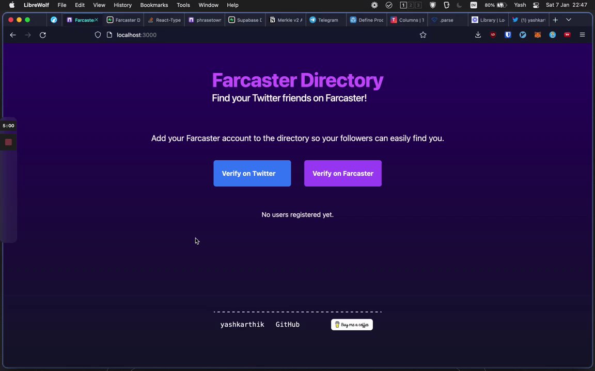Image resolution: width=595 pixels, height=371 pixels.
Task: Switch to the React-Type tab
Action: (x=164, y=20)
